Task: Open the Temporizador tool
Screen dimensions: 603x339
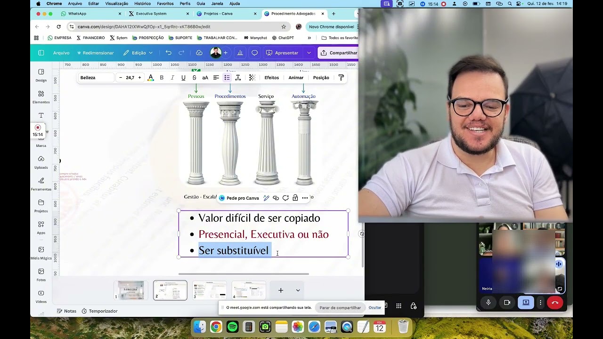Action: (99, 311)
